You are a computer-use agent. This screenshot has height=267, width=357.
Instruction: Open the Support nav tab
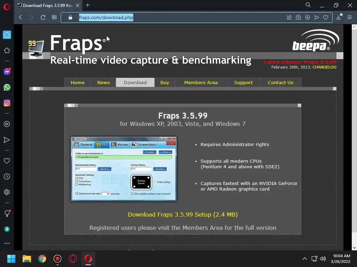point(243,83)
